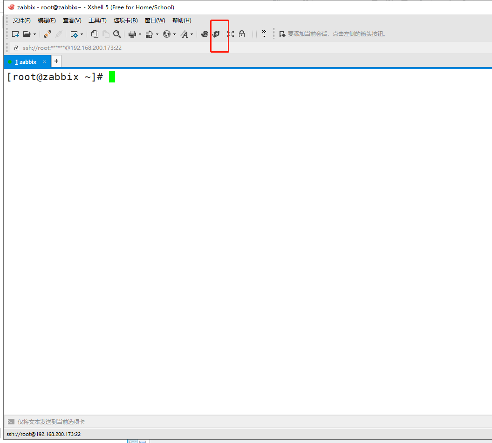The height and width of the screenshot is (443, 492).
Task: Click the Find magnifier icon
Action: 117,34
